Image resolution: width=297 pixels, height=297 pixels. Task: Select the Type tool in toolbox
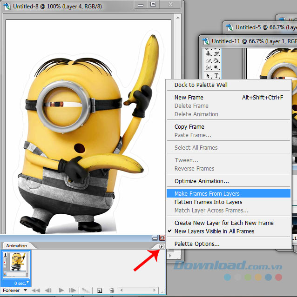tap(216, 76)
